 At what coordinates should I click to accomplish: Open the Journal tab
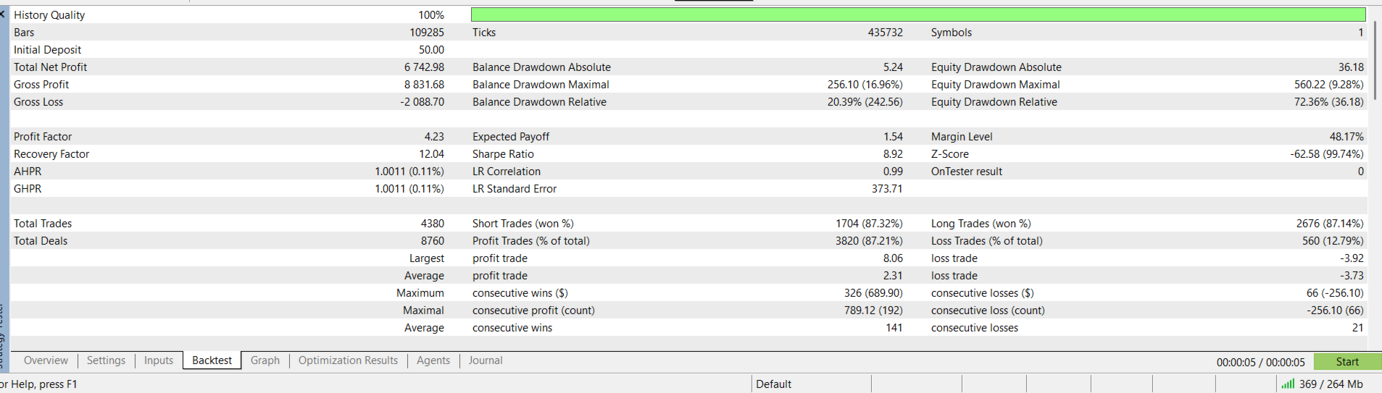tap(486, 360)
